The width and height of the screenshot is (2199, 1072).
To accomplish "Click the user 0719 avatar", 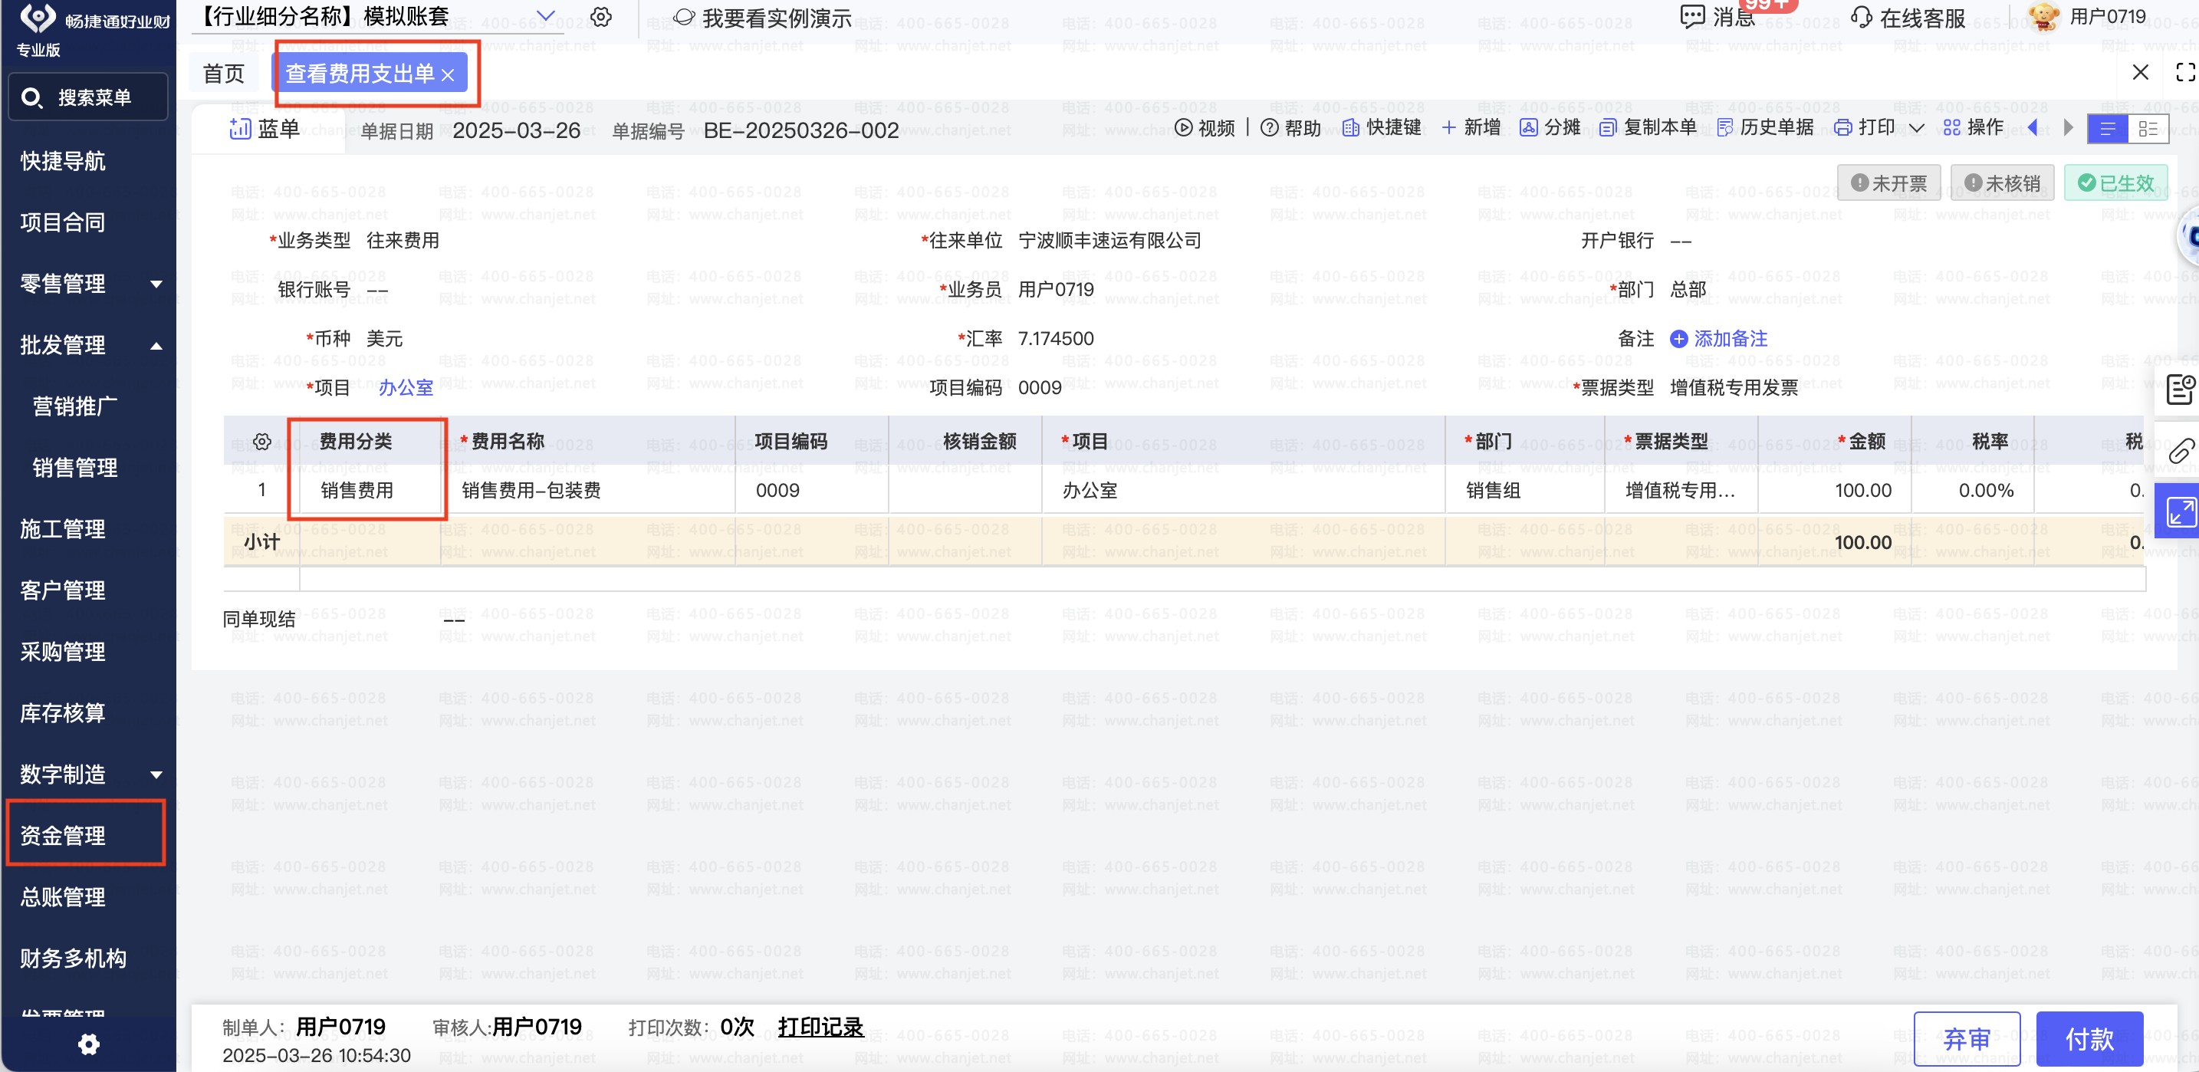I will tap(2044, 17).
